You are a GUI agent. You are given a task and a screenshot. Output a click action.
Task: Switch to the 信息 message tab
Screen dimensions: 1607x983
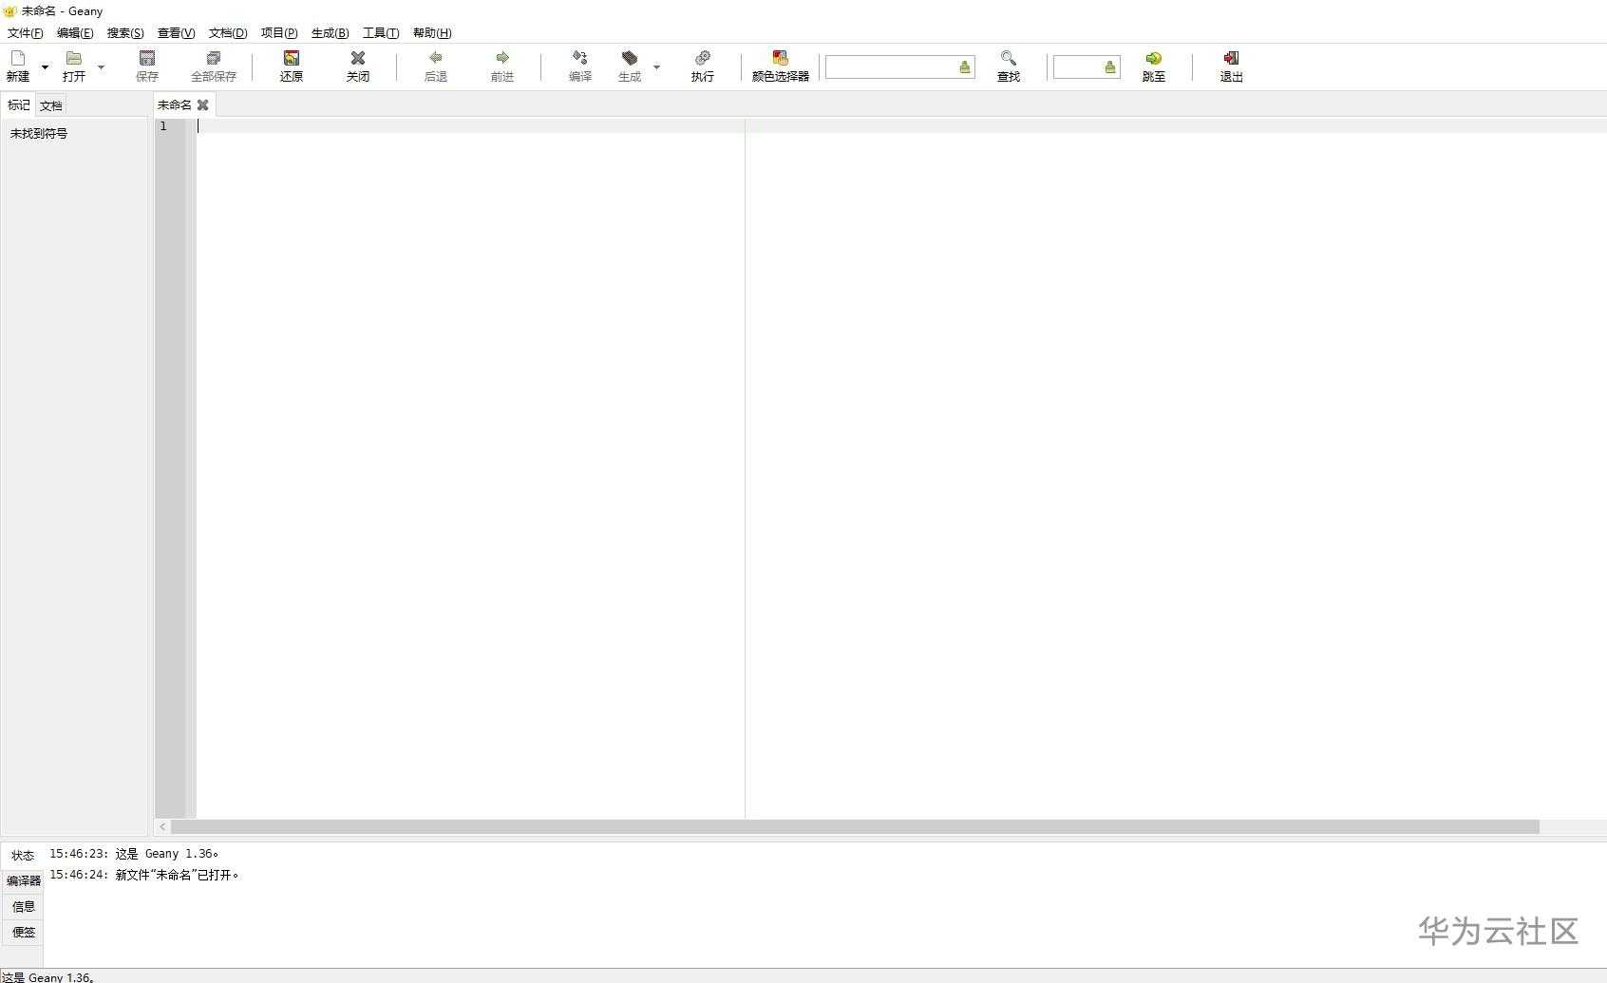coord(23,907)
